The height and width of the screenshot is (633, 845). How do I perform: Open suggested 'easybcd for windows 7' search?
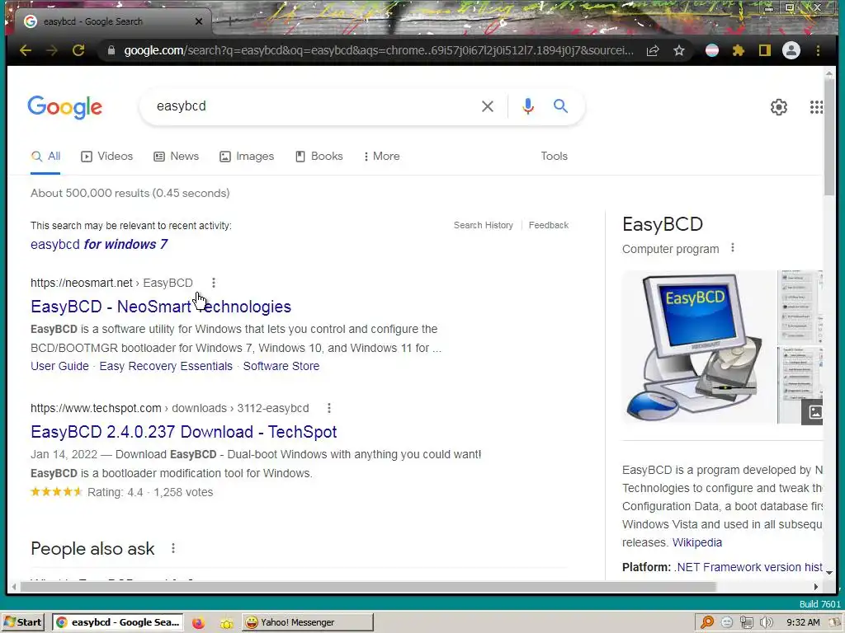pyautogui.click(x=99, y=244)
